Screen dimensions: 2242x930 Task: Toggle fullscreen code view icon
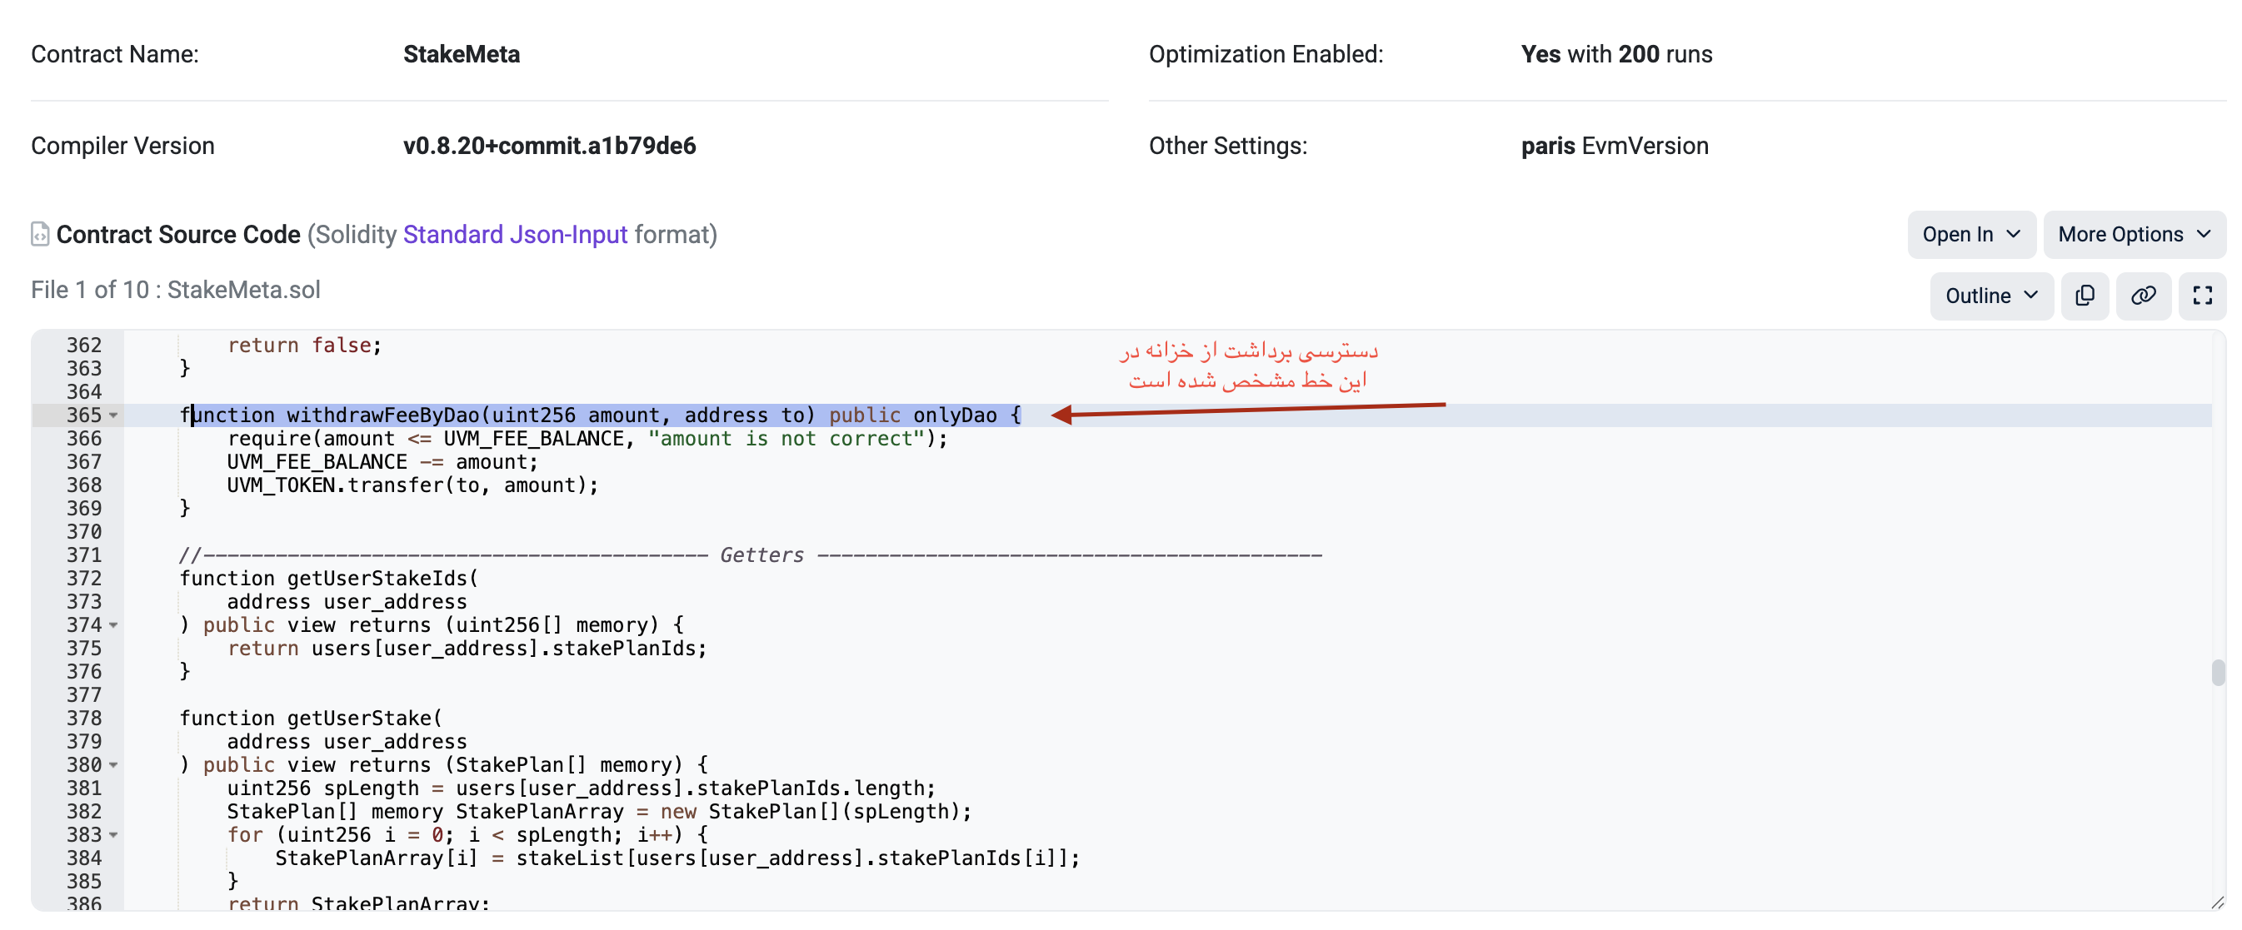tap(2202, 296)
